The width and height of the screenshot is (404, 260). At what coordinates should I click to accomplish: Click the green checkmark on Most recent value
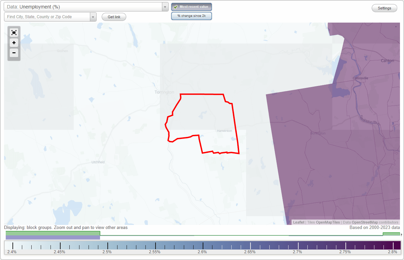coord(176,6)
